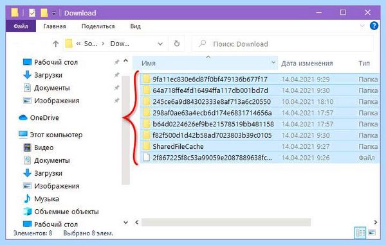
Task: Open Видео under Этот компьютер
Action: [44, 148]
